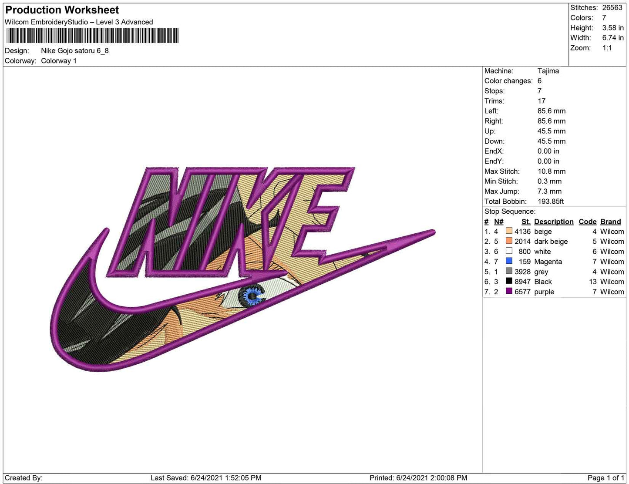Select the Machine value "Tajima"
This screenshot has width=629, height=484.
[x=548, y=71]
